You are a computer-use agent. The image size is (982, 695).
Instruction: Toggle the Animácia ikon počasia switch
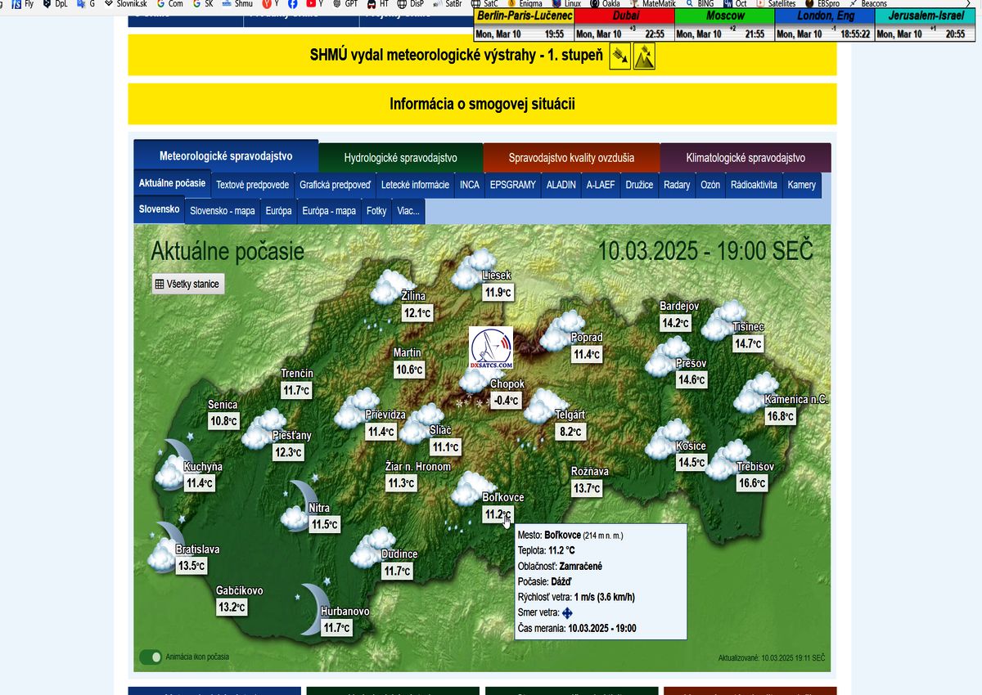point(151,657)
